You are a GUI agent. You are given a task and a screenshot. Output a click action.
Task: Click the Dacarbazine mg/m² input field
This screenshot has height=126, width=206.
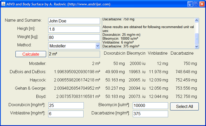click(150, 114)
